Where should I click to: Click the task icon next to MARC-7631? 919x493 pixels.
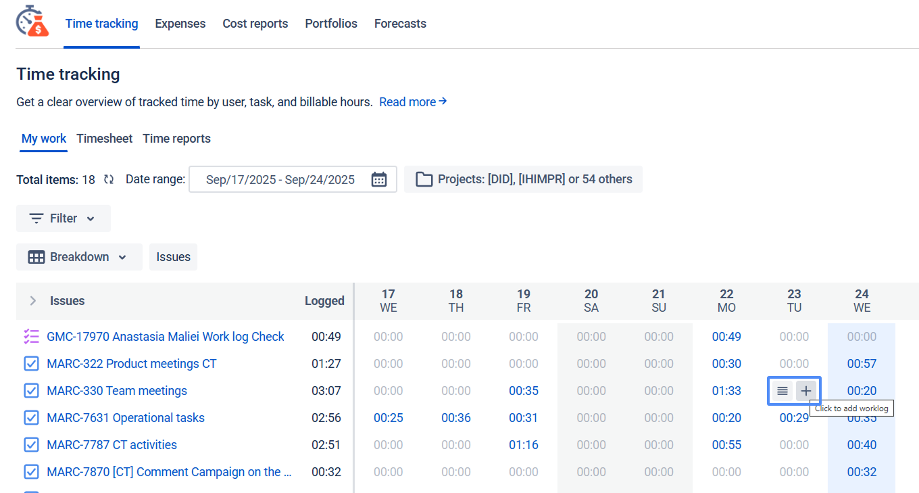(x=31, y=418)
